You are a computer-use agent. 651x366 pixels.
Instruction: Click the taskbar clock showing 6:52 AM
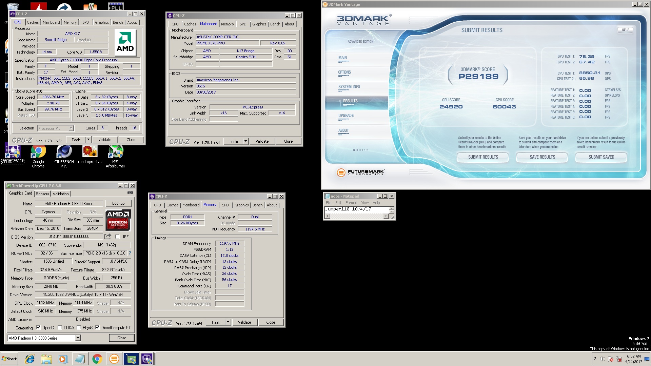point(634,359)
